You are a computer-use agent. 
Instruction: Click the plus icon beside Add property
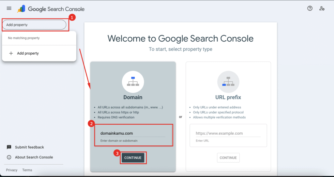[x=11, y=53]
